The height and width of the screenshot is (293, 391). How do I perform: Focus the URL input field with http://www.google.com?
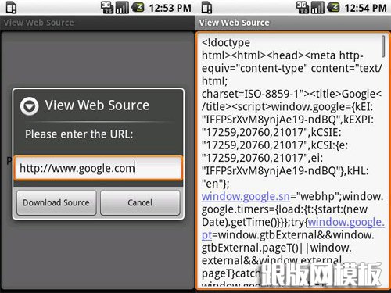[x=99, y=168]
